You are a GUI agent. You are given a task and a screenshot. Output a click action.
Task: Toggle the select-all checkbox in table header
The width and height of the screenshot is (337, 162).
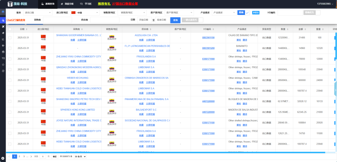[10, 29]
